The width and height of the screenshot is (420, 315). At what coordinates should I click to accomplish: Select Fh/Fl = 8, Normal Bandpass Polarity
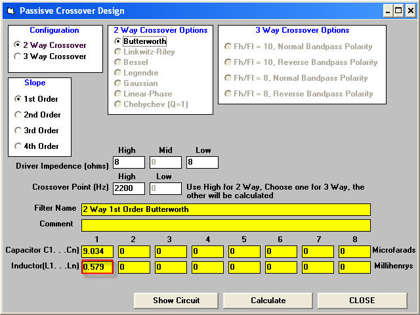tap(296, 78)
